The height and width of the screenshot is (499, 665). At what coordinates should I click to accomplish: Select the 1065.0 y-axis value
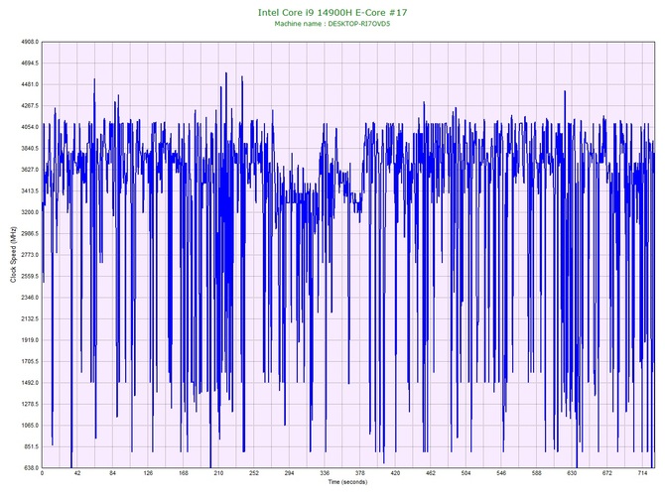coord(30,426)
